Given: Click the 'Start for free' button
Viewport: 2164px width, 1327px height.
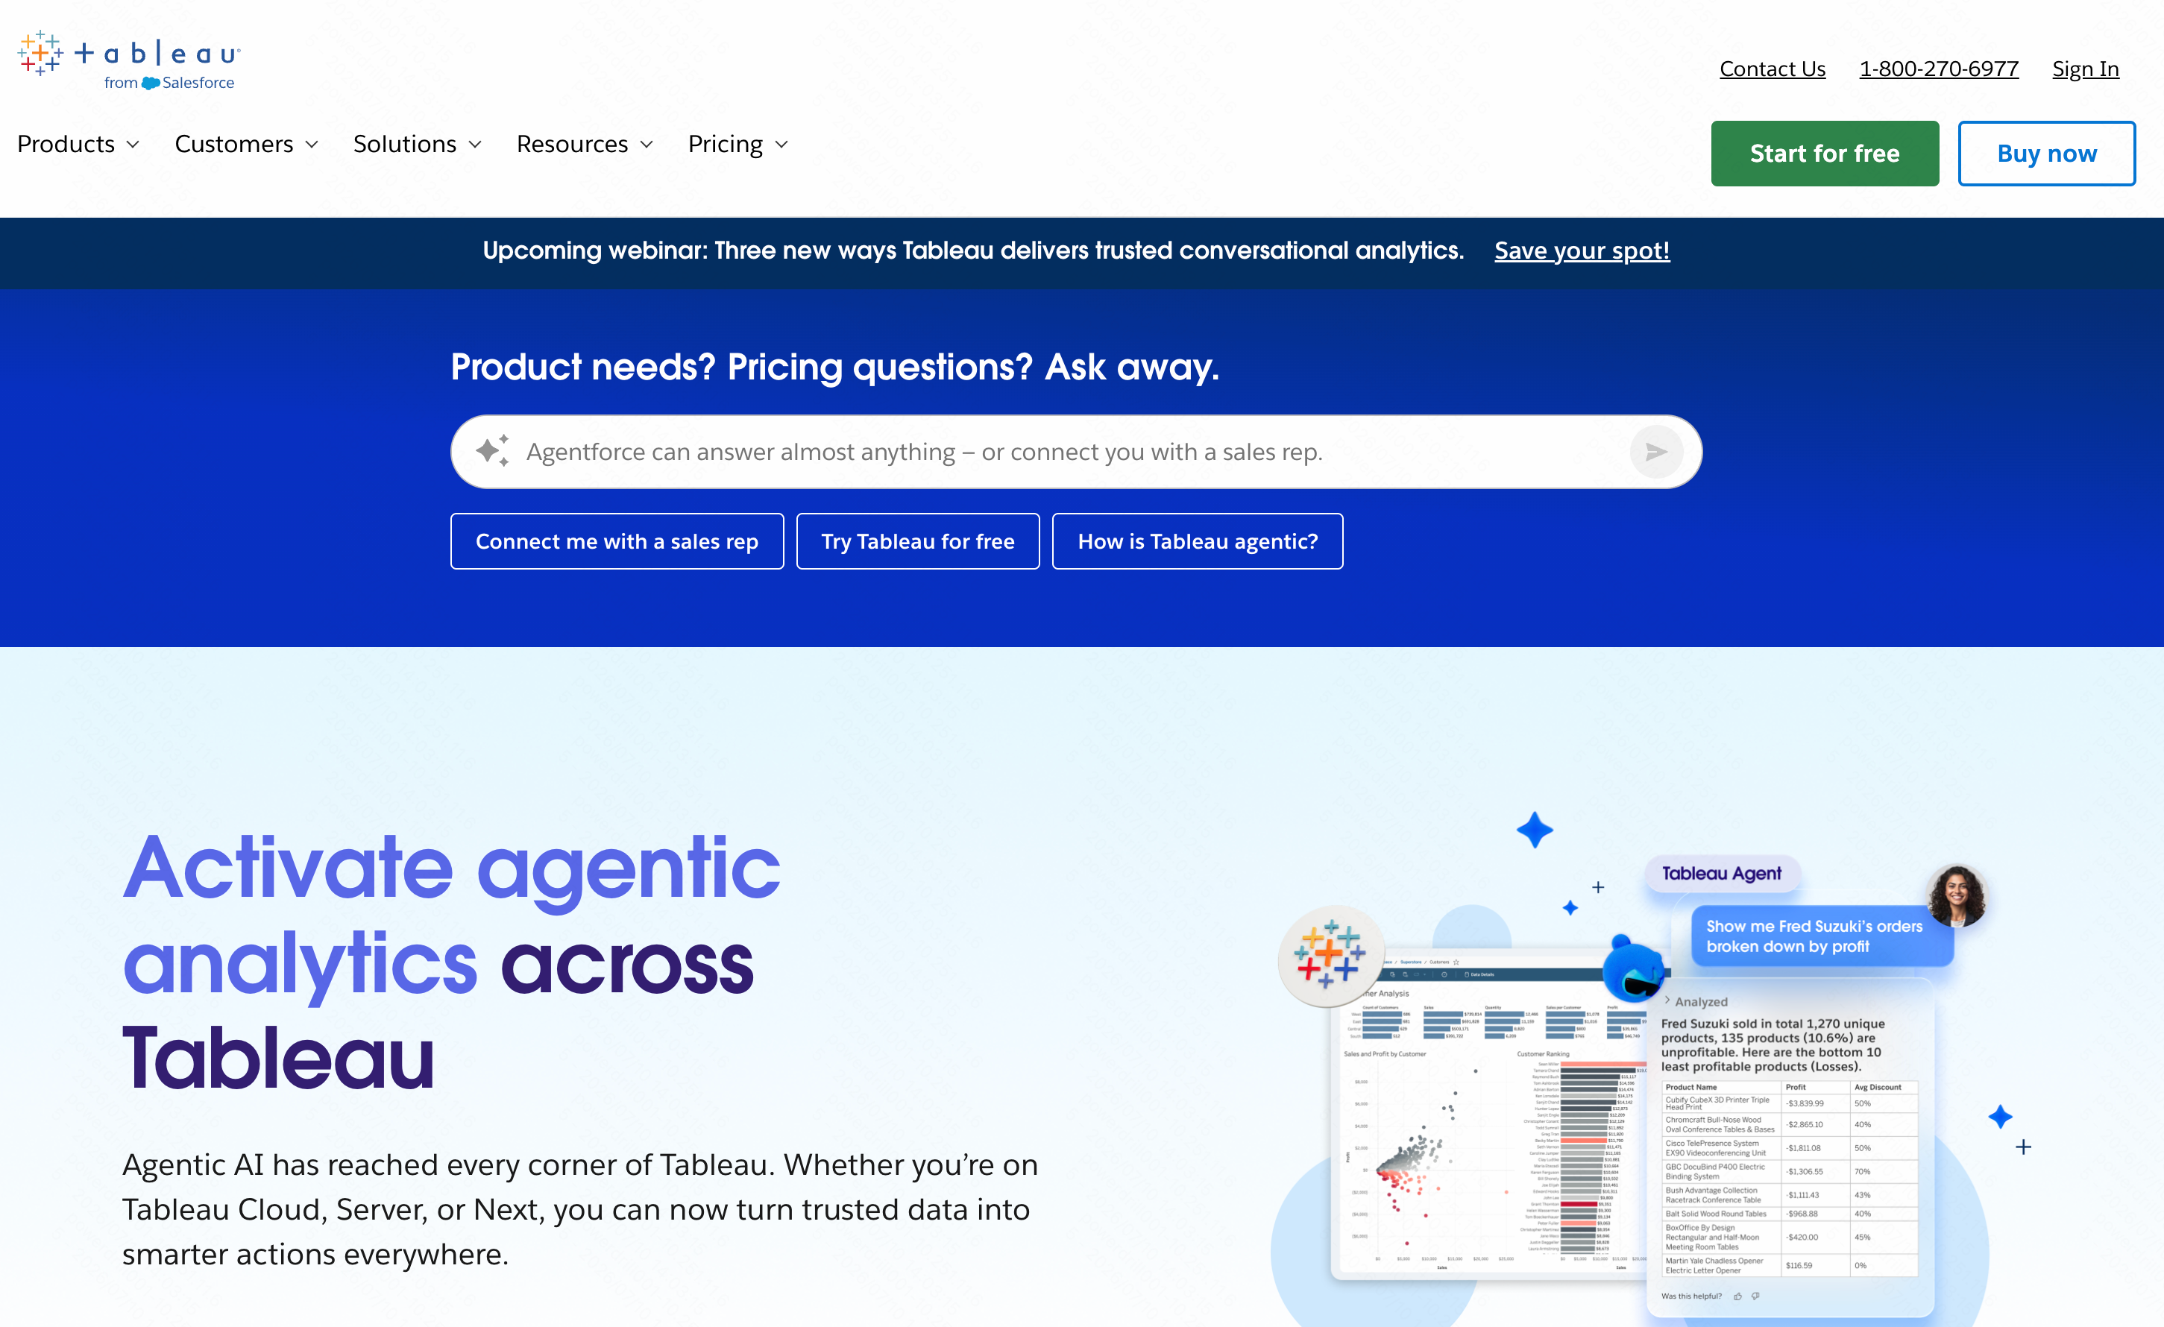Looking at the screenshot, I should (1824, 154).
